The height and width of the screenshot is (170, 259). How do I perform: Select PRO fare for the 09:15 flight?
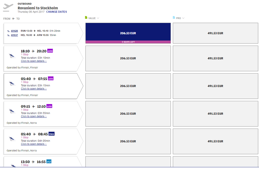(x=215, y=114)
